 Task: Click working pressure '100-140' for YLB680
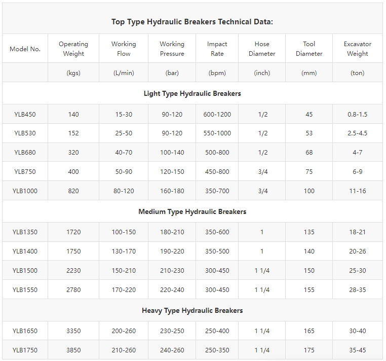[172, 152]
